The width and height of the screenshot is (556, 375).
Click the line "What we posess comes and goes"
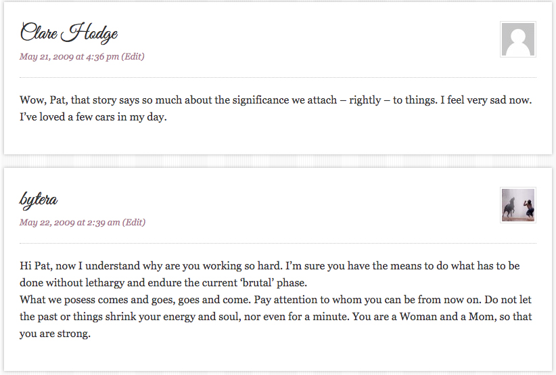pyautogui.click(x=275, y=300)
